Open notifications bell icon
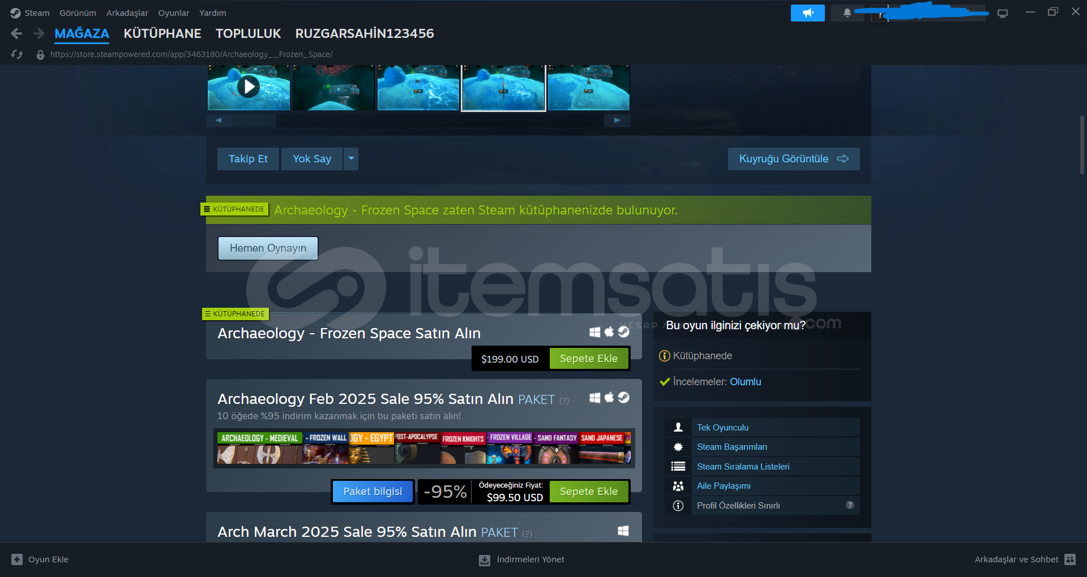The height and width of the screenshot is (577, 1087). pyautogui.click(x=847, y=13)
